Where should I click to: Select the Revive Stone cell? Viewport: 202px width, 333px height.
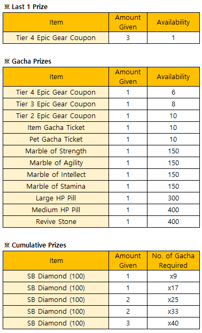tap(56, 221)
